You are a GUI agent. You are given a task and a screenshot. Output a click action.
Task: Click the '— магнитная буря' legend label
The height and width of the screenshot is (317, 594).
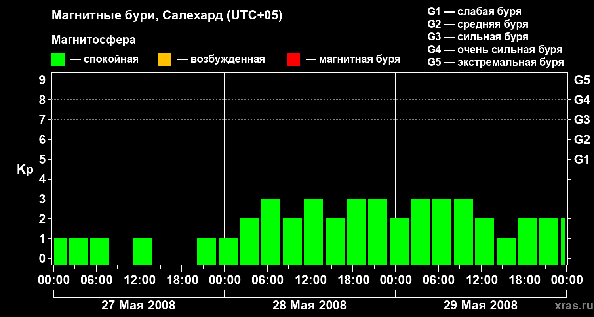(x=353, y=59)
